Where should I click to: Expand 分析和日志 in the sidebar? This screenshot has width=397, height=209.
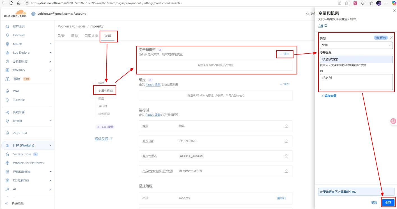coord(51,61)
